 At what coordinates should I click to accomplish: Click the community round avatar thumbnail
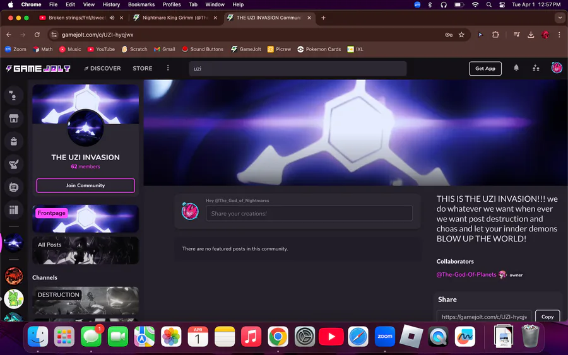pos(85,128)
